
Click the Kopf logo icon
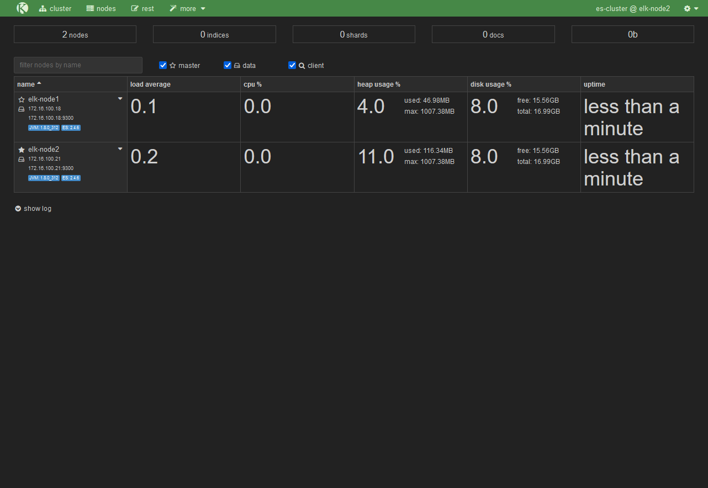22,8
